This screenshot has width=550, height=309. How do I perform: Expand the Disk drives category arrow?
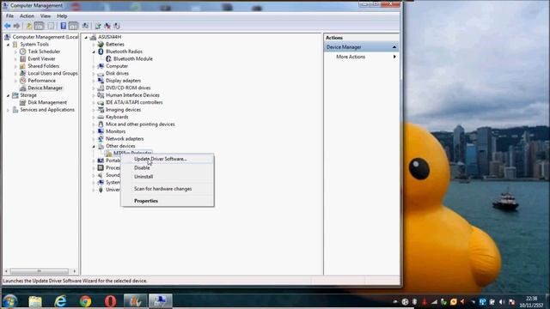click(x=94, y=74)
